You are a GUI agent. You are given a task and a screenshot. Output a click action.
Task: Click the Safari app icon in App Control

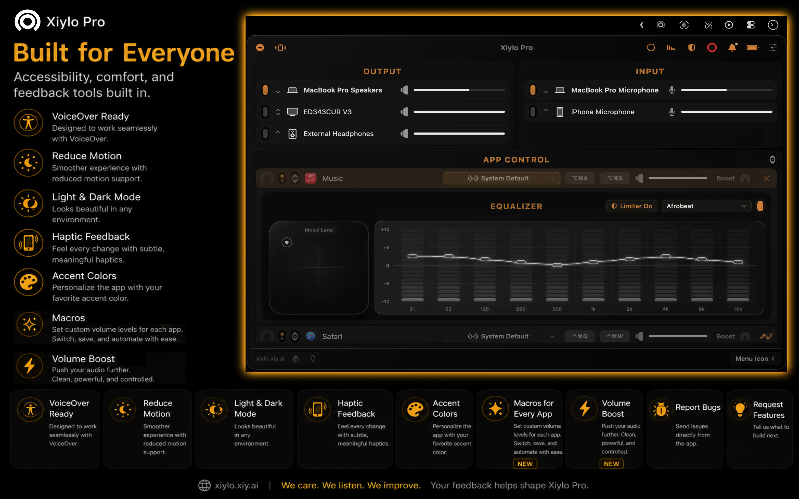click(x=310, y=336)
